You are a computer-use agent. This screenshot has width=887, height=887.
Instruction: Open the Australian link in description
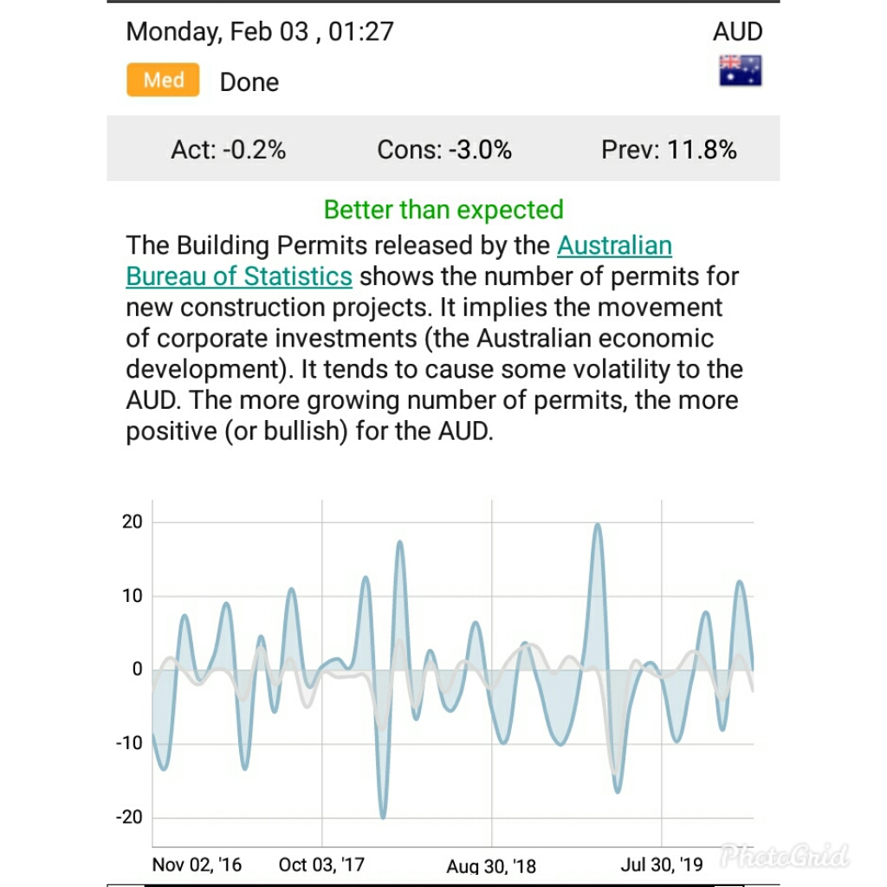click(614, 245)
